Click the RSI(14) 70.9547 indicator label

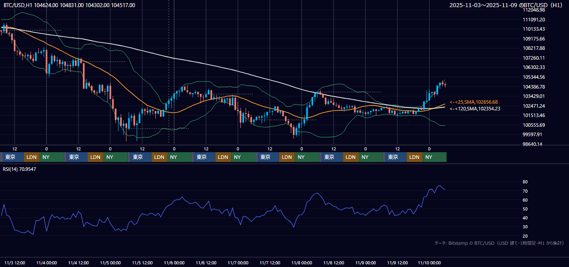20,169
